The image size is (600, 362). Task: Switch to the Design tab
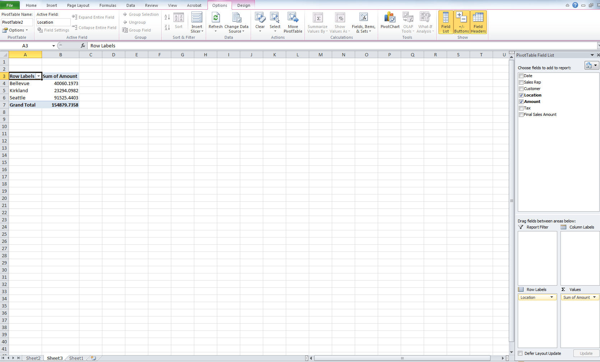(244, 5)
